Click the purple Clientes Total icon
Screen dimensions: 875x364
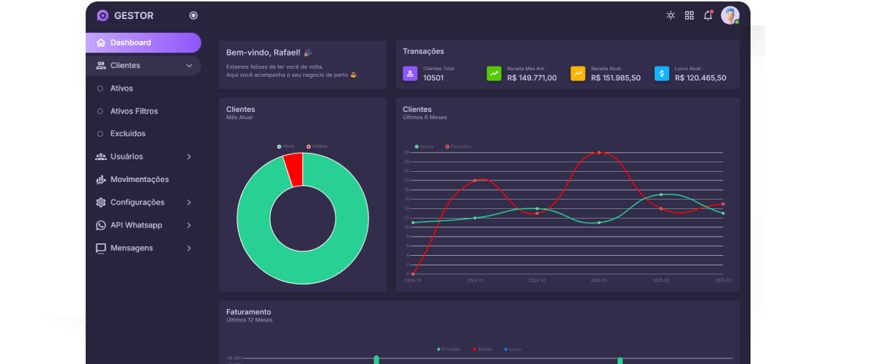pos(410,74)
